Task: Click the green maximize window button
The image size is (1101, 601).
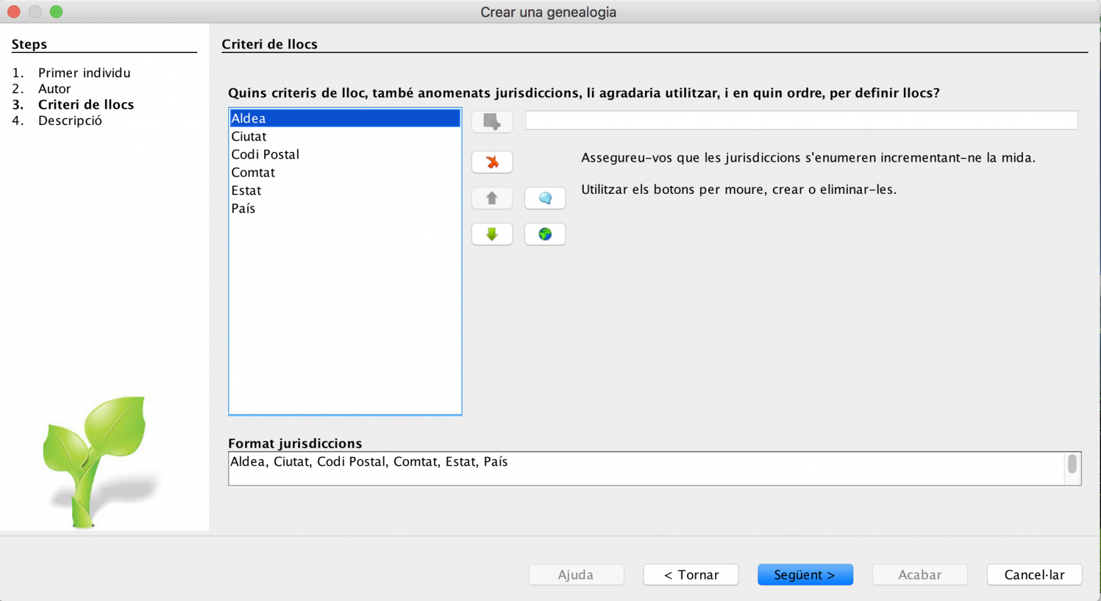Action: [56, 12]
